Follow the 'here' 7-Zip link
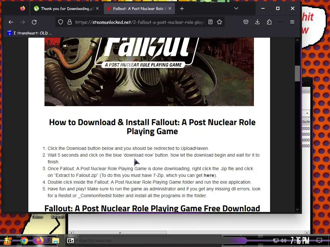This screenshot has height=247, width=330. [x=209, y=175]
